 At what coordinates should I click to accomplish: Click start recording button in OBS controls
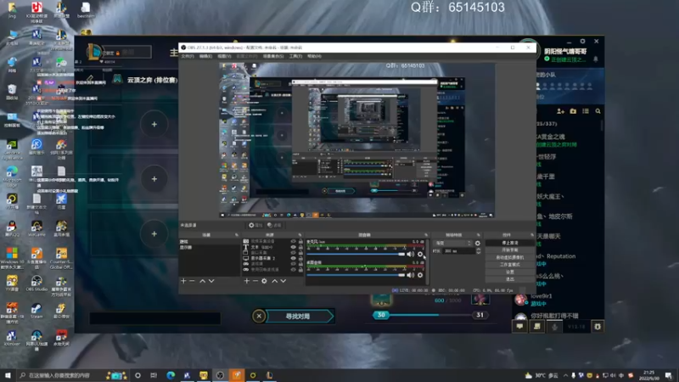point(510,250)
